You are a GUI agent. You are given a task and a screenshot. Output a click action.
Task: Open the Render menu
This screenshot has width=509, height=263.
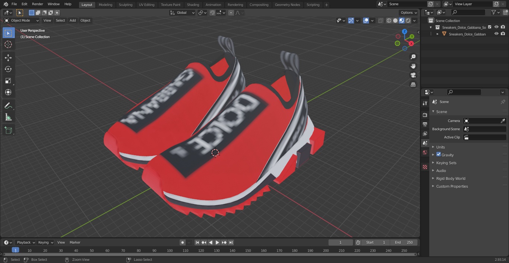(37, 4)
